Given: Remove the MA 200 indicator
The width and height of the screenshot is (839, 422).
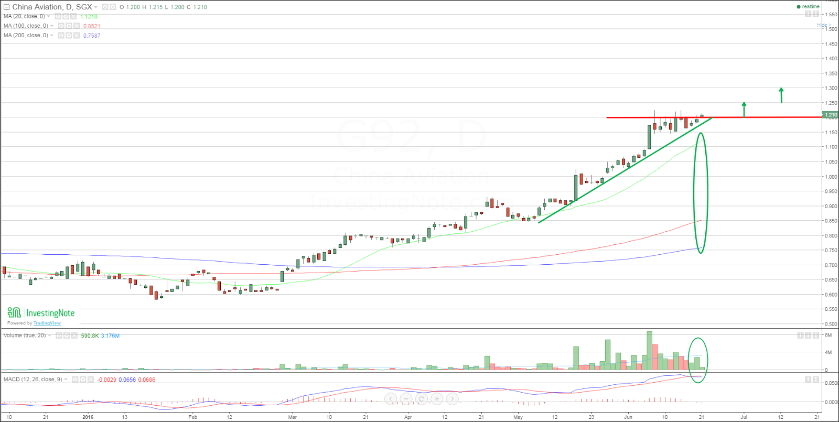Looking at the screenshot, I should (x=77, y=36).
